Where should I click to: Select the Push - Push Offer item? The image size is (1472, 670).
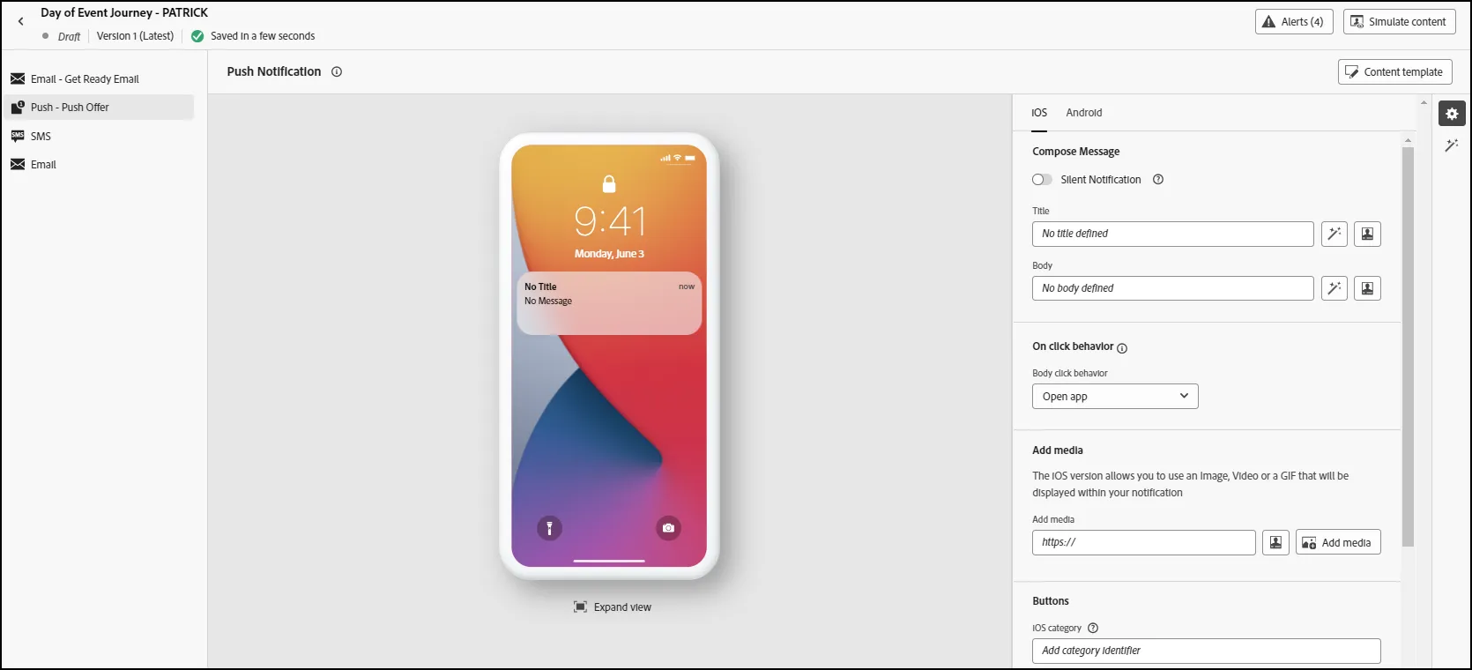[x=99, y=108]
